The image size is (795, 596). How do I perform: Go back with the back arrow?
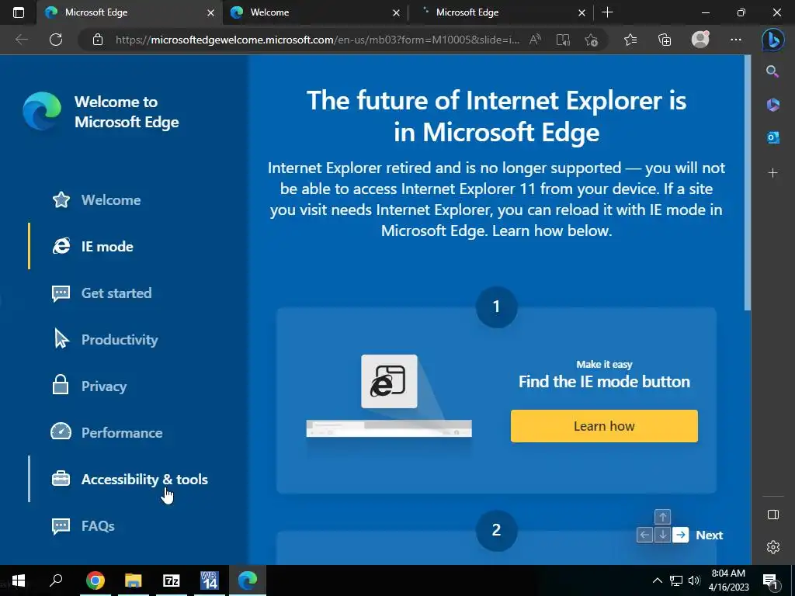(x=21, y=40)
